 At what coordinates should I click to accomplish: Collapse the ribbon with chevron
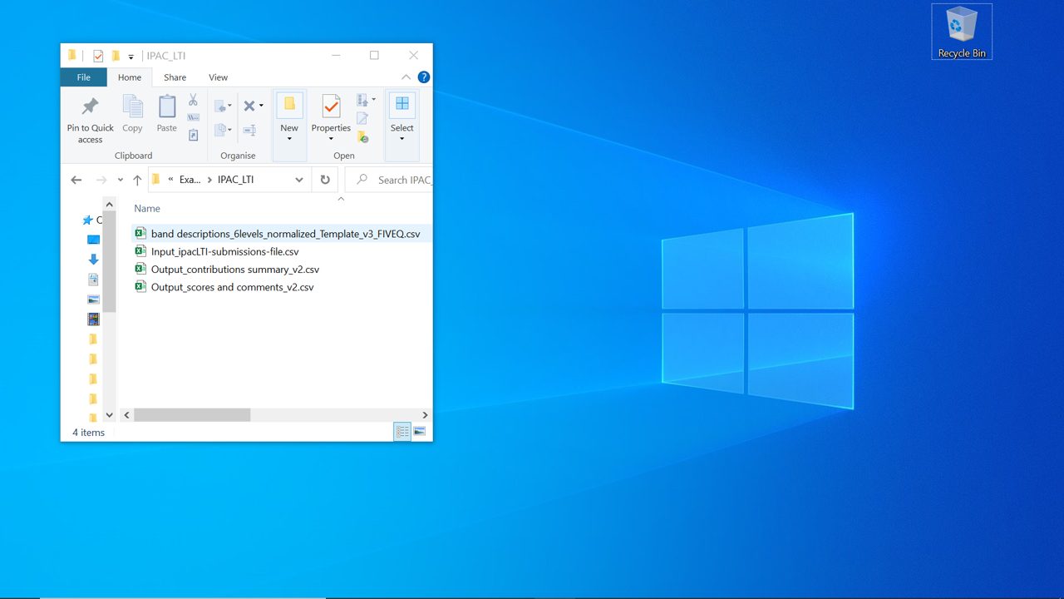(x=406, y=77)
